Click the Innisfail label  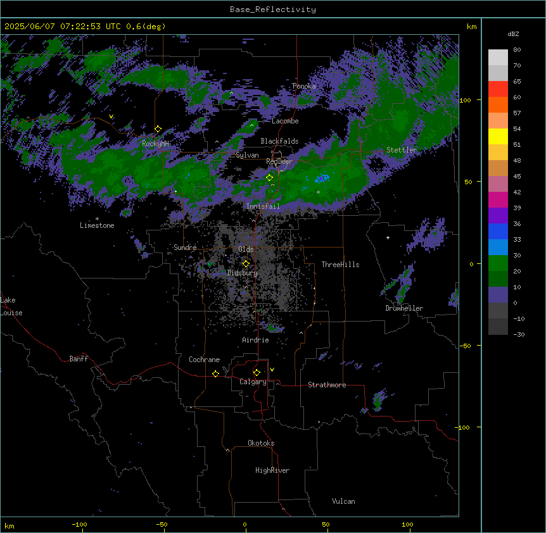pos(263,206)
